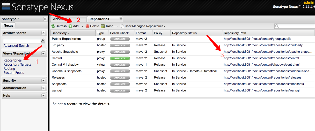Select the wangqi repository row
The width and height of the screenshot is (315, 131).
coord(182,90)
